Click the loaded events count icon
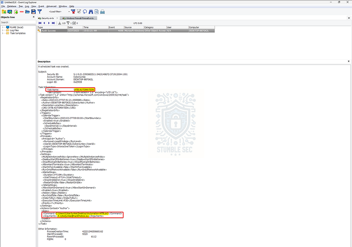 pos(60,23)
